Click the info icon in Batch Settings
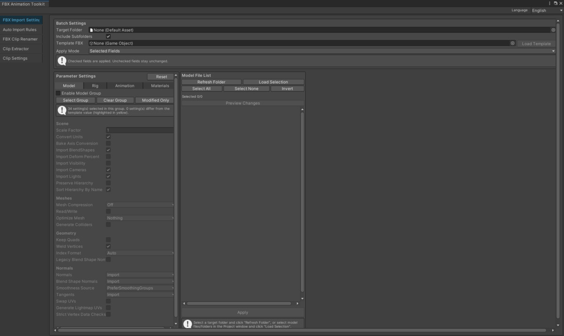The height and width of the screenshot is (336, 564). [x=62, y=61]
